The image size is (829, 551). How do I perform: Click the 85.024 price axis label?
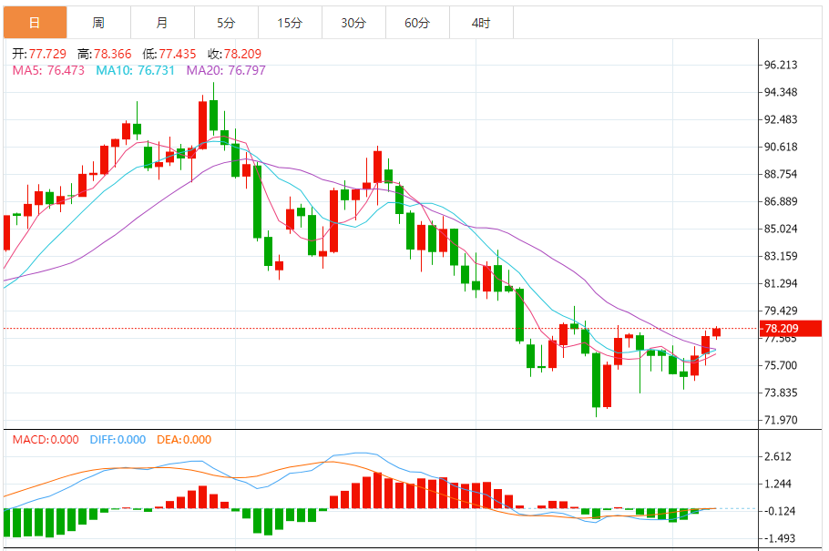(x=781, y=229)
